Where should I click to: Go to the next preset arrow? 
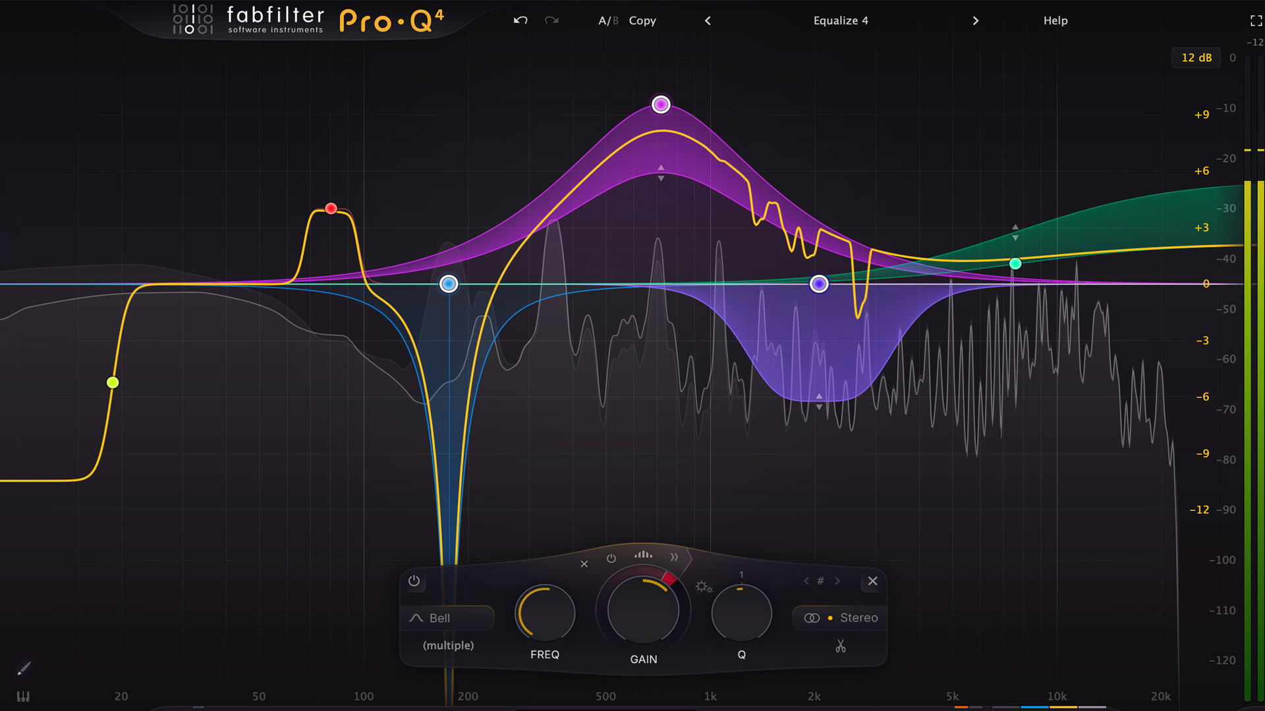click(976, 20)
